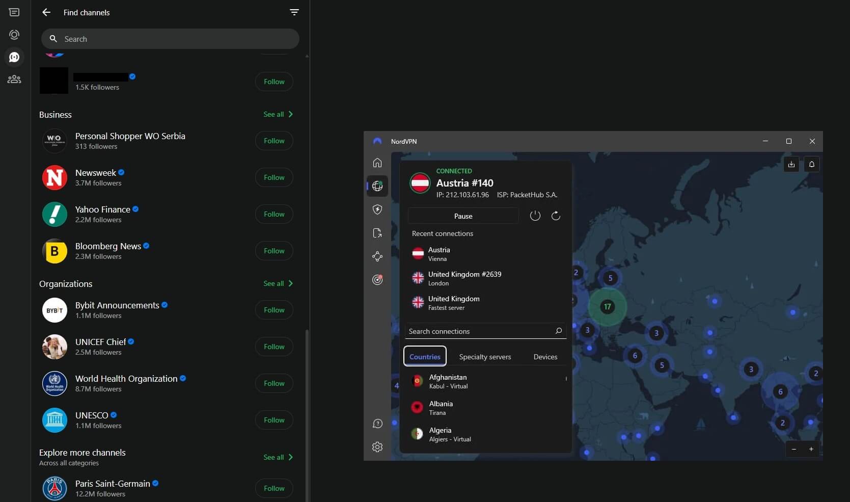Follow the channel with 1.5K followers
Image resolution: width=850 pixels, height=502 pixels.
click(x=274, y=82)
